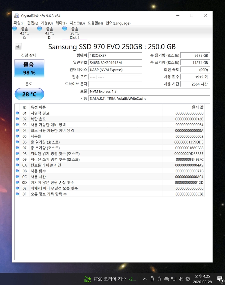
Task: Click raw value 00000000000CBE
Action: [x=189, y=194]
